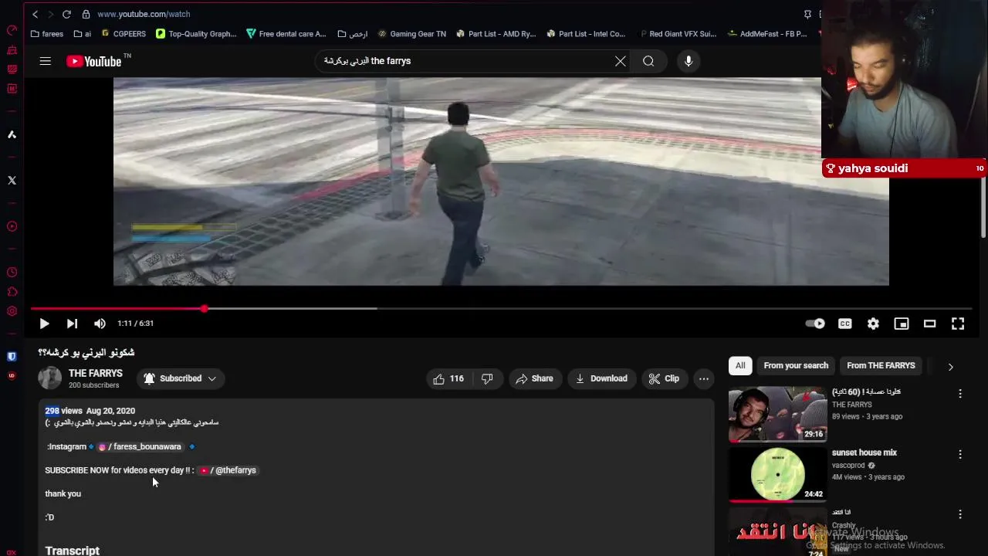
Task: Toggle theater mode
Action: [x=929, y=324]
